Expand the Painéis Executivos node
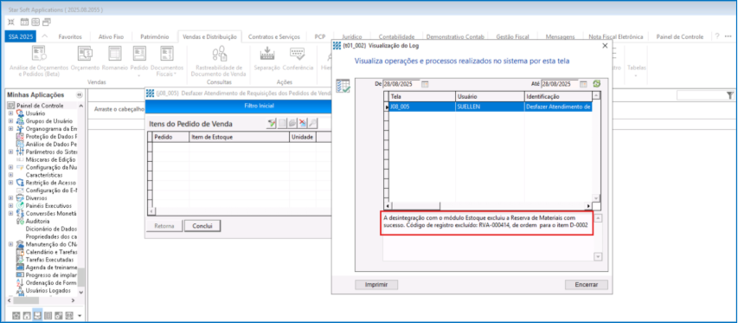The height and width of the screenshot is (323, 738). (x=10, y=206)
